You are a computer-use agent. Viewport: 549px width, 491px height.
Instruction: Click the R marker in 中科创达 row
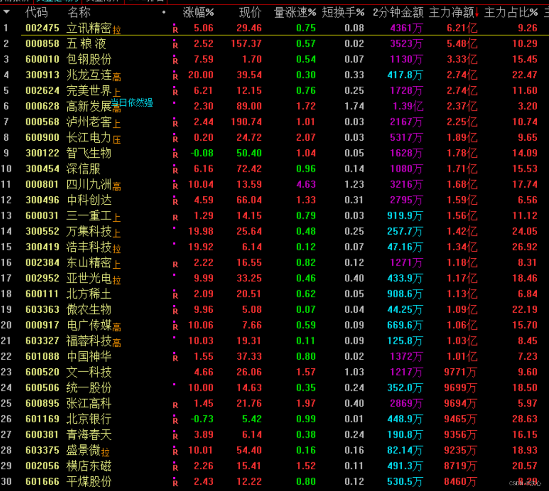click(x=175, y=201)
